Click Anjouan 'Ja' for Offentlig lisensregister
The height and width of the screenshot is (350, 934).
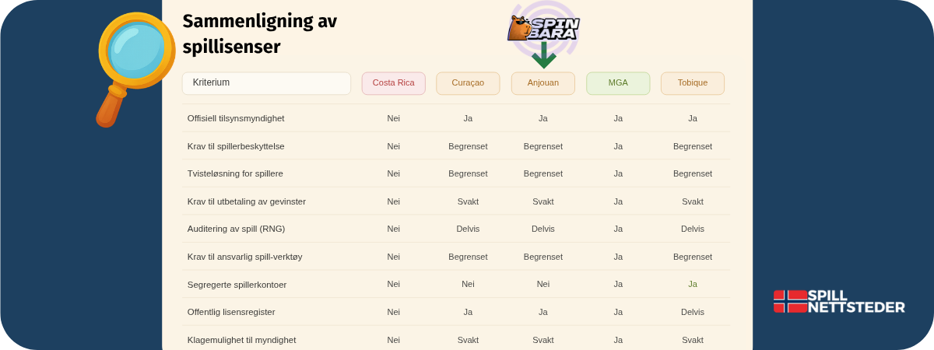tap(543, 312)
